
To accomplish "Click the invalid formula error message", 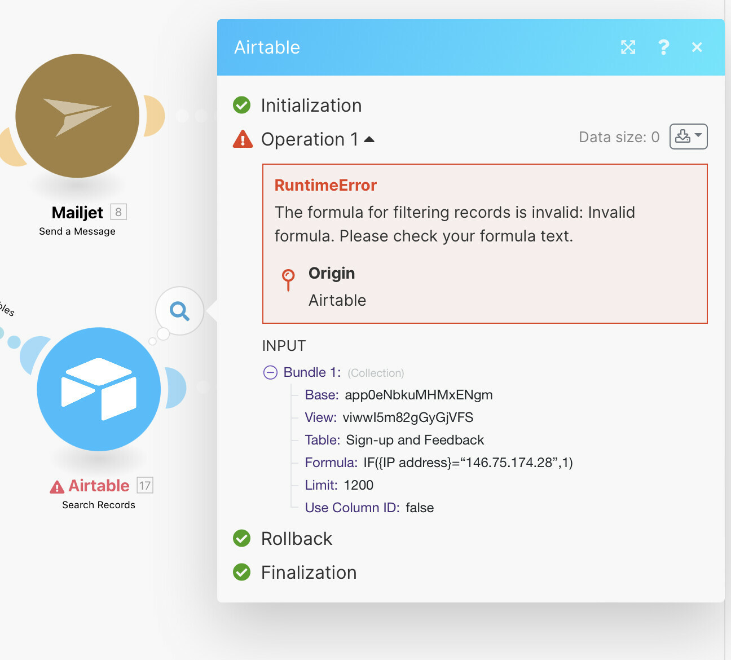I will pos(455,224).
